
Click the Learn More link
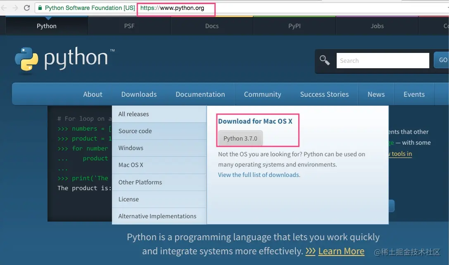click(341, 251)
